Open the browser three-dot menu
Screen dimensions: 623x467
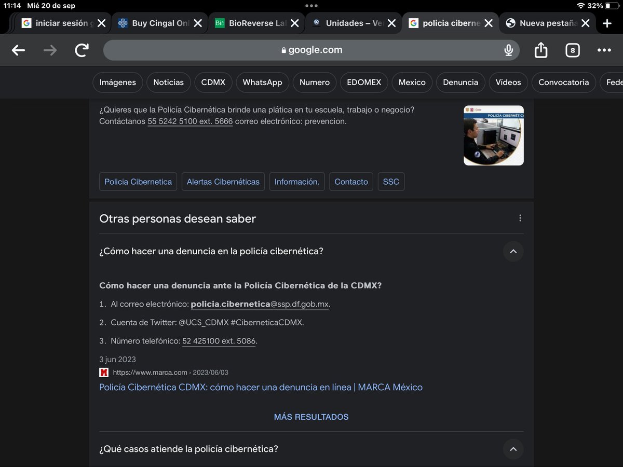click(x=604, y=50)
